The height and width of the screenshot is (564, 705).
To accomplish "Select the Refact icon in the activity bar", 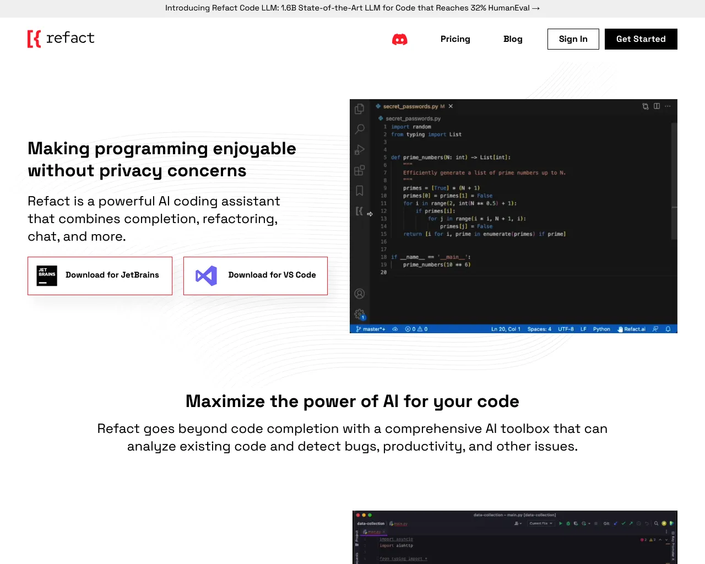I will tap(359, 210).
